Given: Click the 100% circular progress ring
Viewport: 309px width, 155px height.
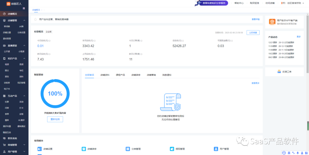Looking at the screenshot, I should coord(55,94).
